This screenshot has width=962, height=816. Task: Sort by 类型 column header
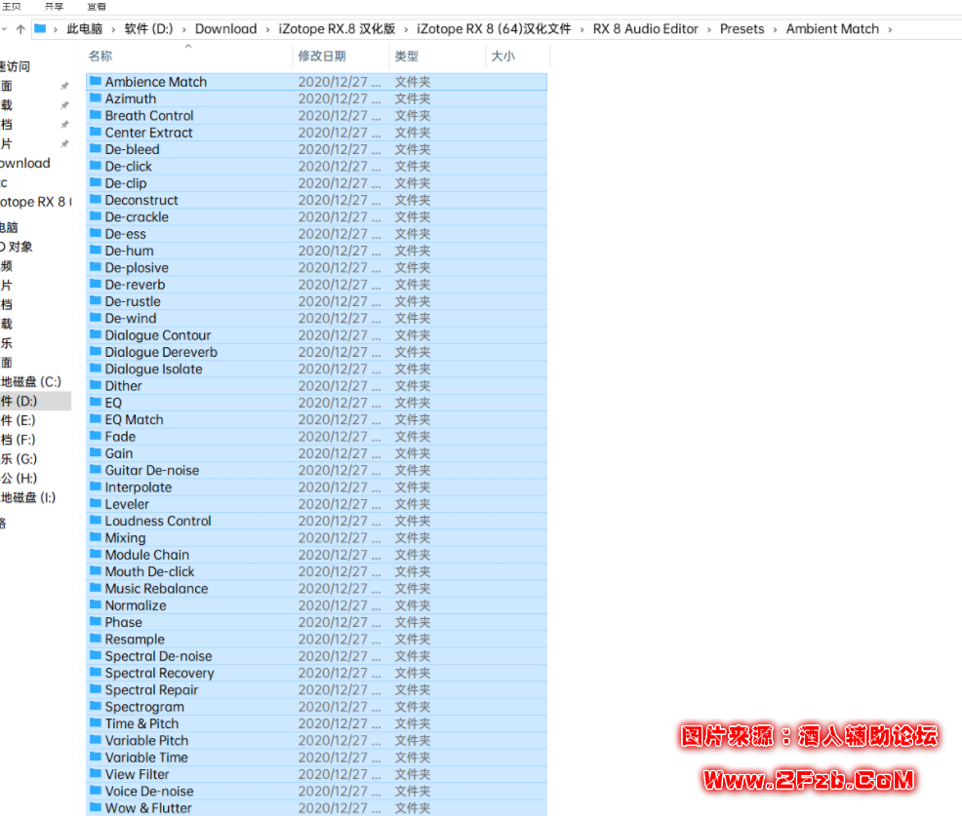[x=406, y=56]
